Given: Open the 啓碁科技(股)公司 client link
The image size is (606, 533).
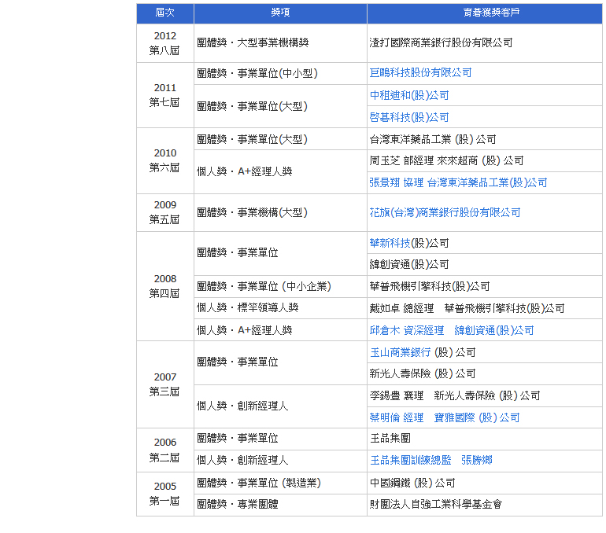Looking at the screenshot, I should tap(409, 117).
